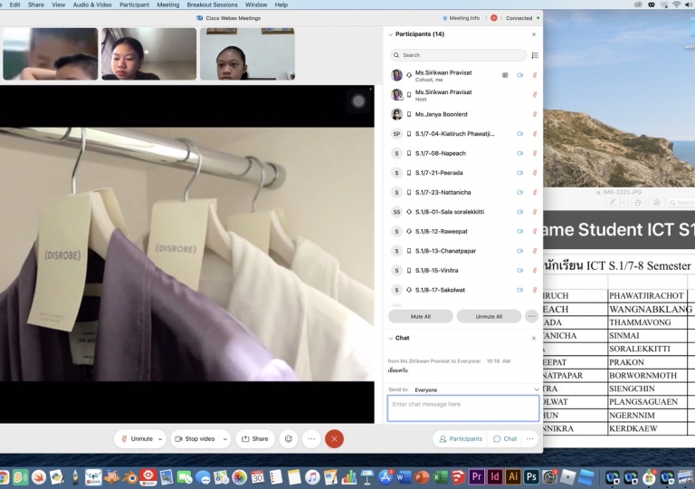Launch Adobe Premiere Pro from the Dock
Viewport: 695px width, 489px height.
click(476, 477)
